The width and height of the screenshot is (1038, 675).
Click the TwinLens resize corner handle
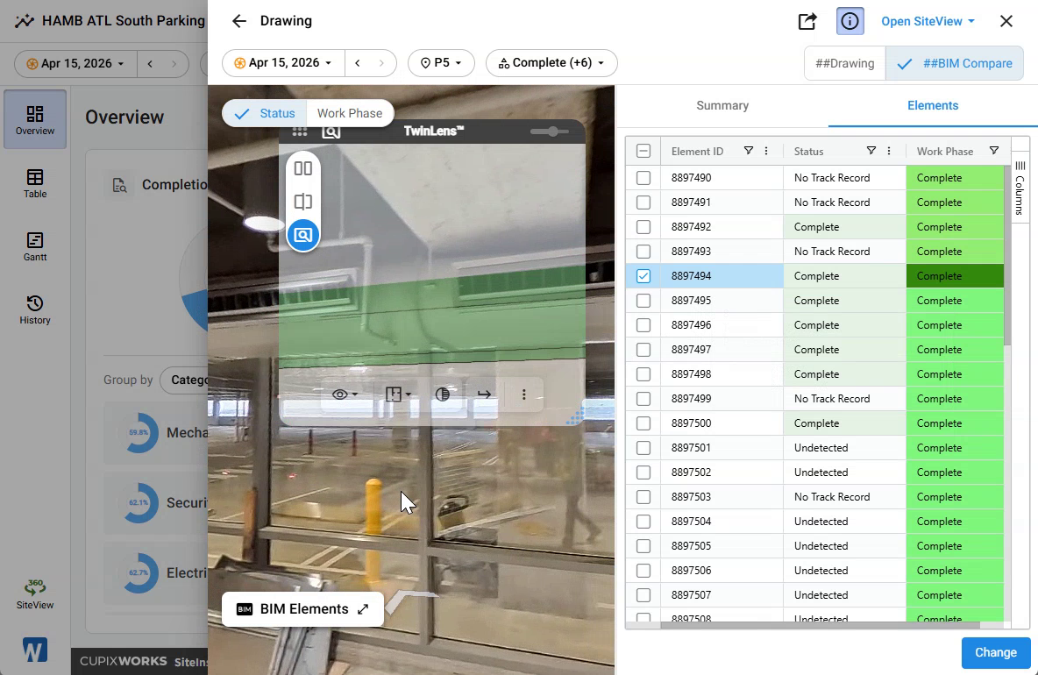(576, 416)
